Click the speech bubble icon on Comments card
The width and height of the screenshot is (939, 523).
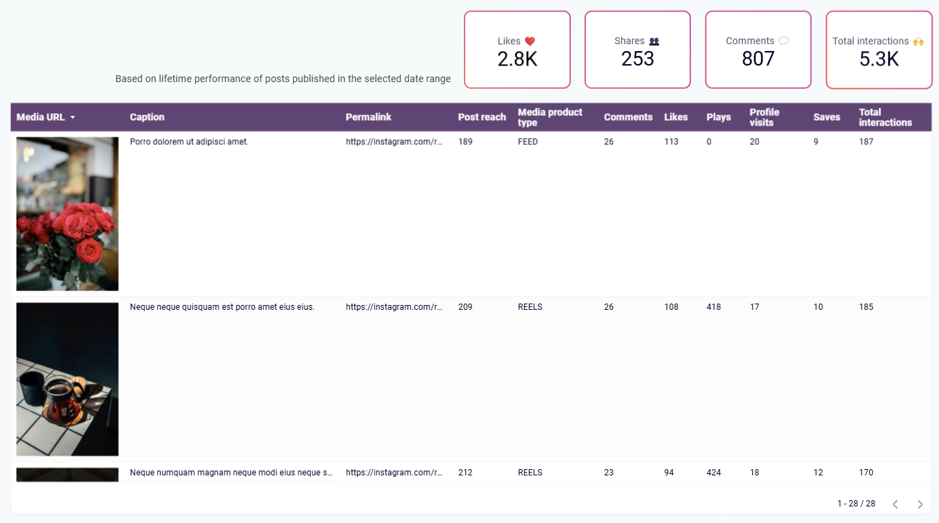click(783, 41)
